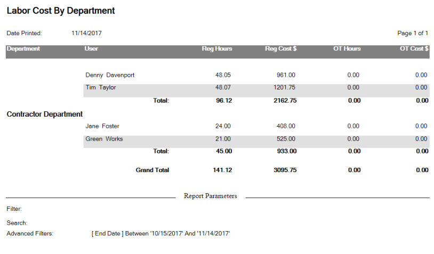Click the Labor Cost By Department title
The height and width of the screenshot is (254, 434).
tap(61, 11)
